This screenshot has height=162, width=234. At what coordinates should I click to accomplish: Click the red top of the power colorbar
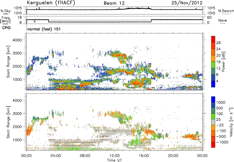[x=213, y=39]
